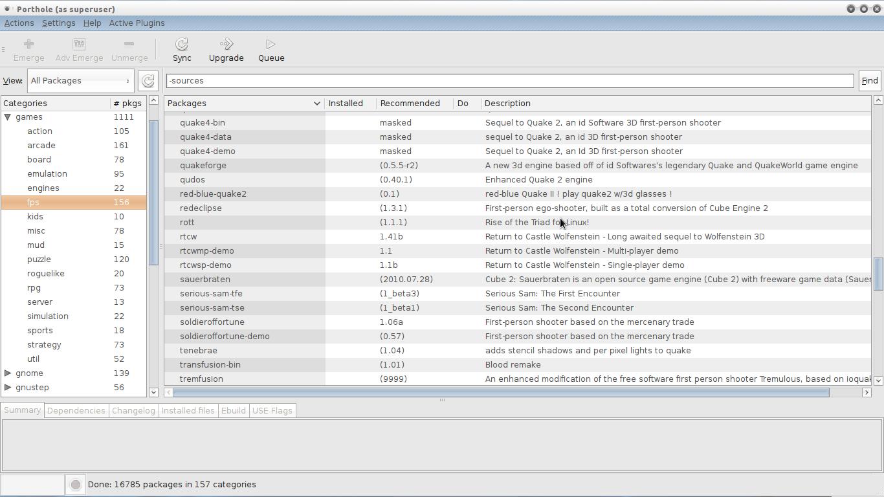The image size is (884, 497).
Task: Select the highlighted fps subcategory
Action: pos(74,203)
